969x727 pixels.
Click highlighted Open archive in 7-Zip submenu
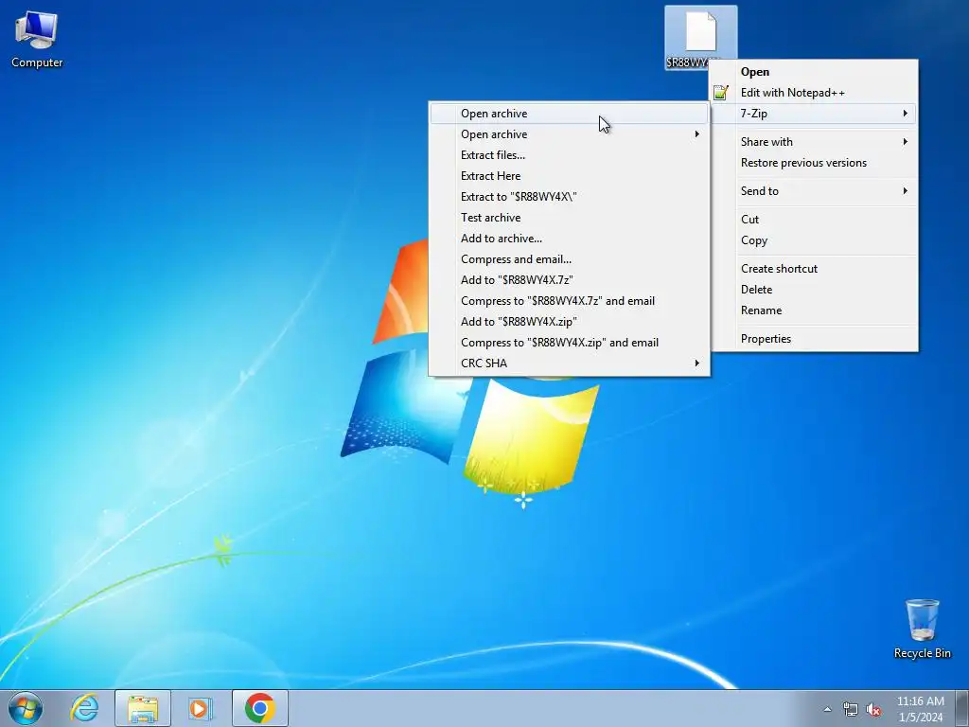click(x=569, y=114)
